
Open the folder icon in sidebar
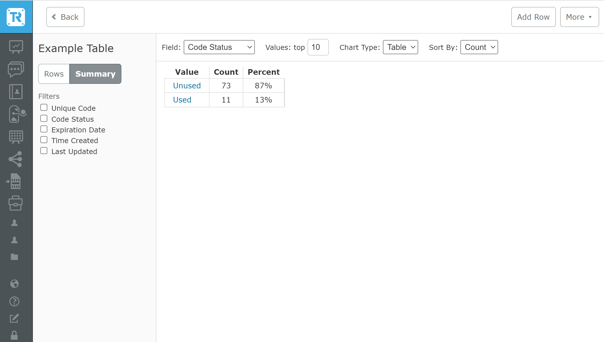[14, 257]
